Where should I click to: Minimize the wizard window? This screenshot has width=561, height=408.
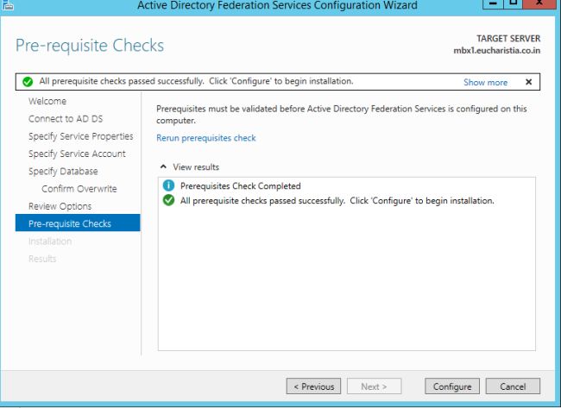pos(493,3)
